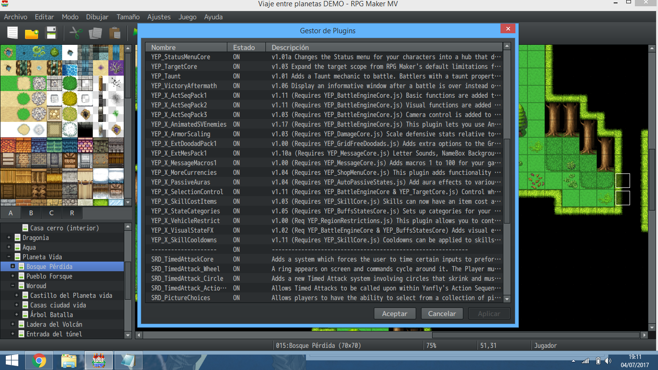Click the Paste clipboard toolbar icon
The image size is (658, 370).
(x=115, y=33)
